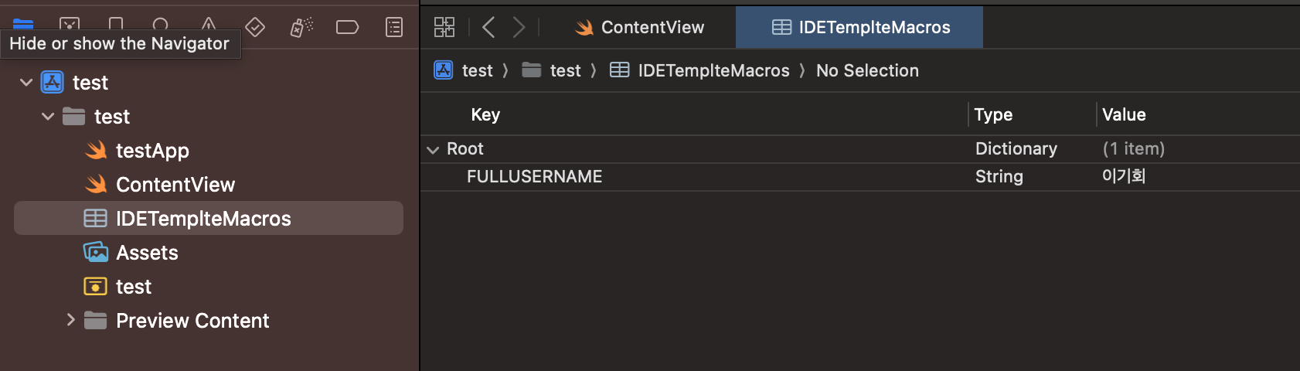Image resolution: width=1300 pixels, height=371 pixels.
Task: Expand the Preview Content folder
Action: pos(70,320)
